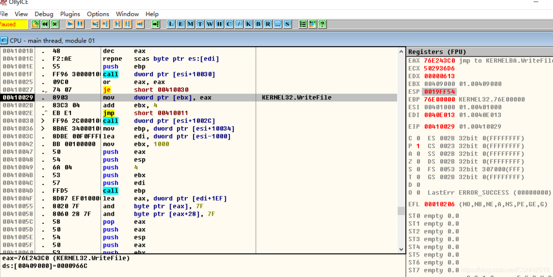Click the CPU window title C icon
This screenshot has height=277, width=553.
click(4, 40)
